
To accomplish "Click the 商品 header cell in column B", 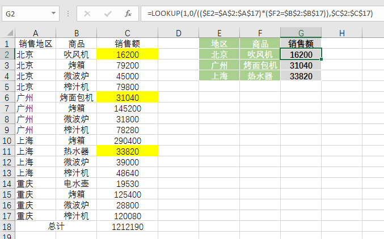I will (77, 44).
